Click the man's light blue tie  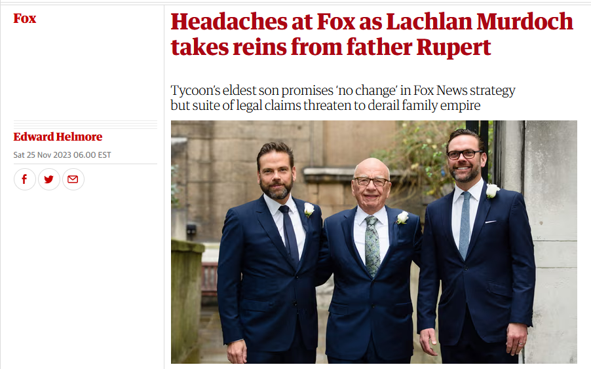(465, 225)
